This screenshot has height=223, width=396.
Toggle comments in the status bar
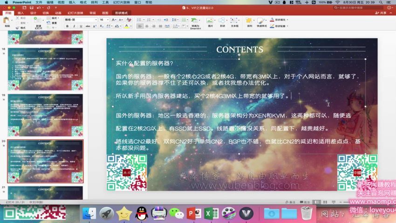coord(305,202)
